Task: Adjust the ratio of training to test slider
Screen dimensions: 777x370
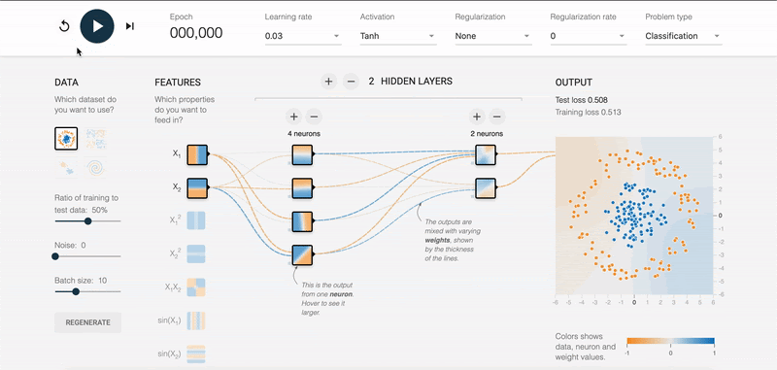Action: [87, 221]
